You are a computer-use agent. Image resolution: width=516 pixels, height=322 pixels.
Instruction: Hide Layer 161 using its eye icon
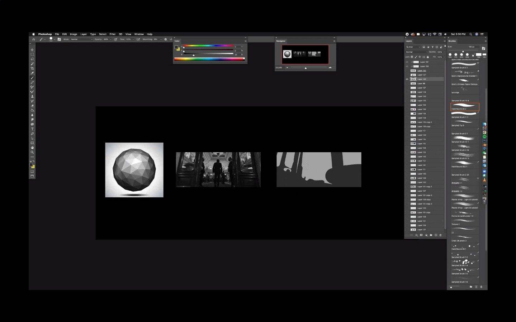(x=407, y=62)
